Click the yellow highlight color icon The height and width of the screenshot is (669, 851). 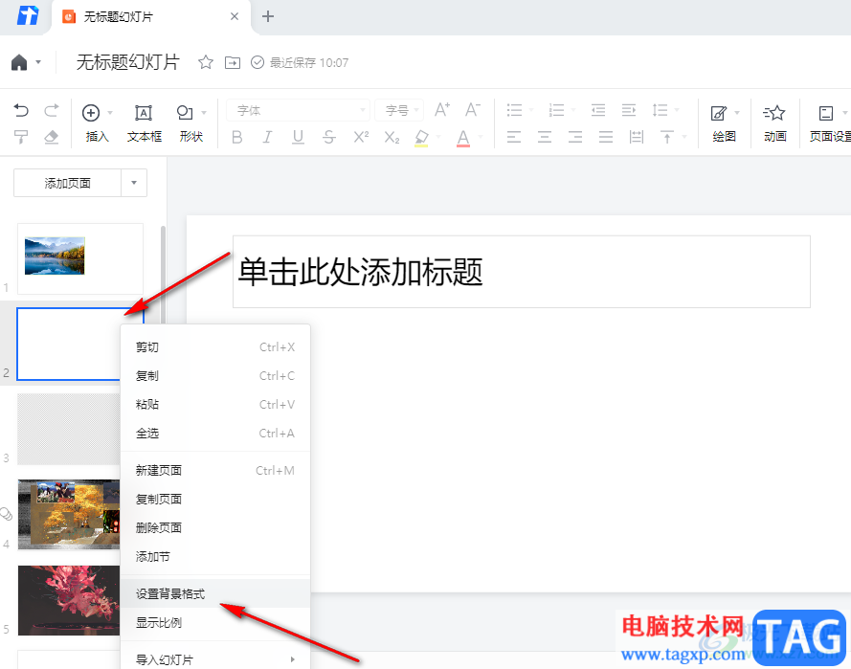[x=422, y=138]
